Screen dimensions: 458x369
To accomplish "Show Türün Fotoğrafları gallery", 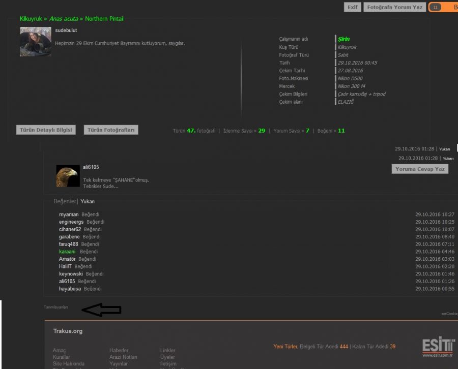I will tap(111, 130).
